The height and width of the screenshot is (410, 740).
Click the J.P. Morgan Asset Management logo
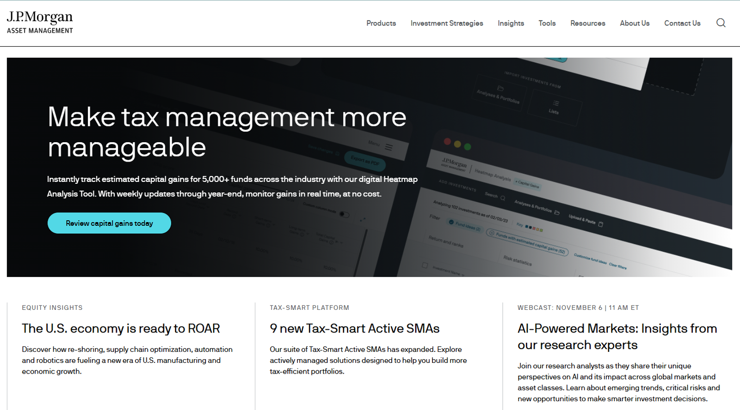[40, 23]
